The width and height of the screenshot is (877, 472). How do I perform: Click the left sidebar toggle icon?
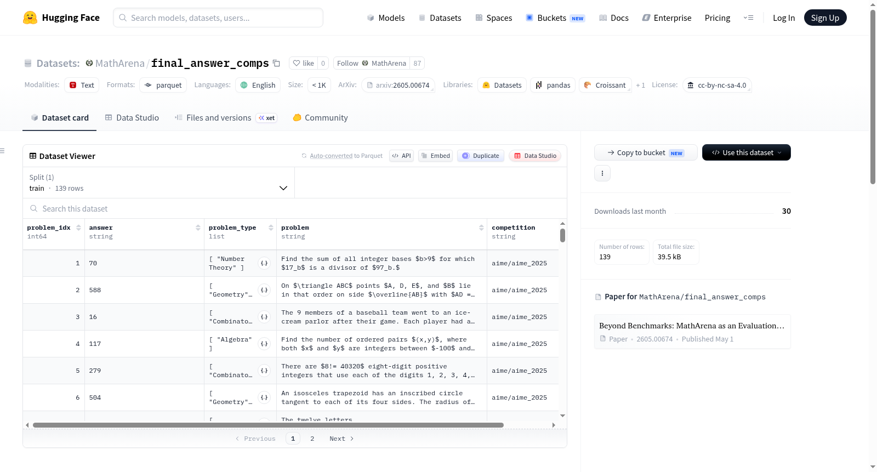click(2, 151)
